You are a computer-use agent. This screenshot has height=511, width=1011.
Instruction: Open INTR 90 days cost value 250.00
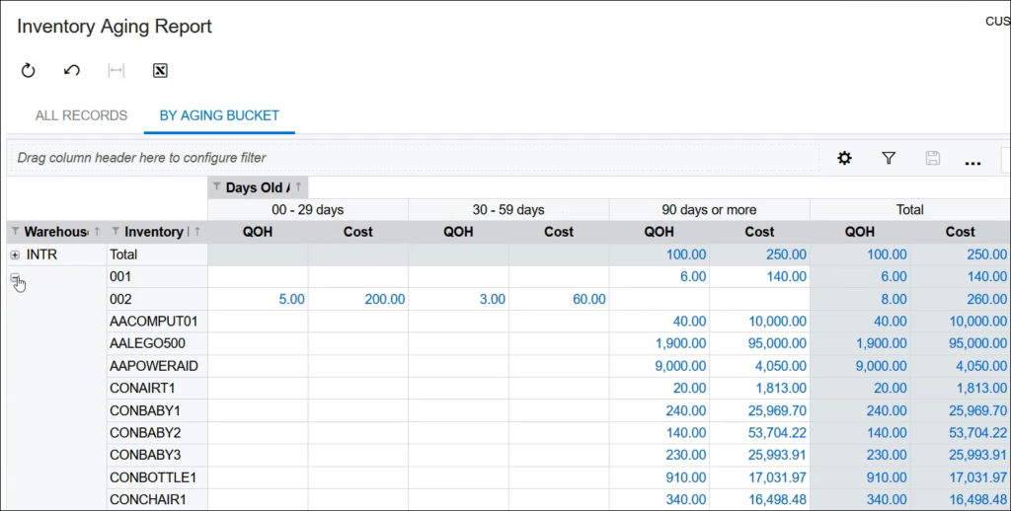click(786, 255)
